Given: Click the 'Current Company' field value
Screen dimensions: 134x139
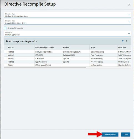Looking at the screenshot, I should click(x=12, y=35).
